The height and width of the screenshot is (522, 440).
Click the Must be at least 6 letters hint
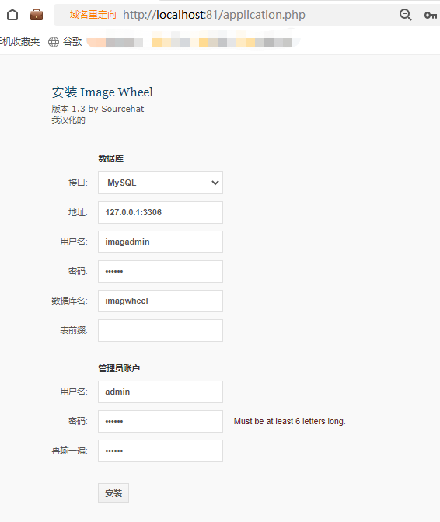(x=289, y=422)
